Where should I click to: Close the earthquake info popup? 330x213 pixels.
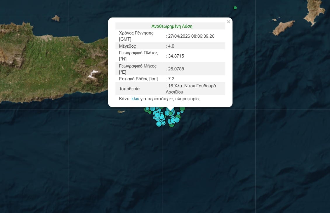click(228, 22)
